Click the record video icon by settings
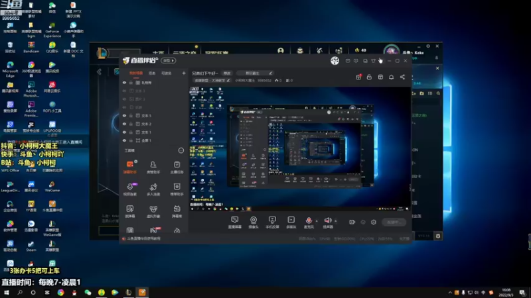The height and width of the screenshot is (298, 531). pos(352,222)
